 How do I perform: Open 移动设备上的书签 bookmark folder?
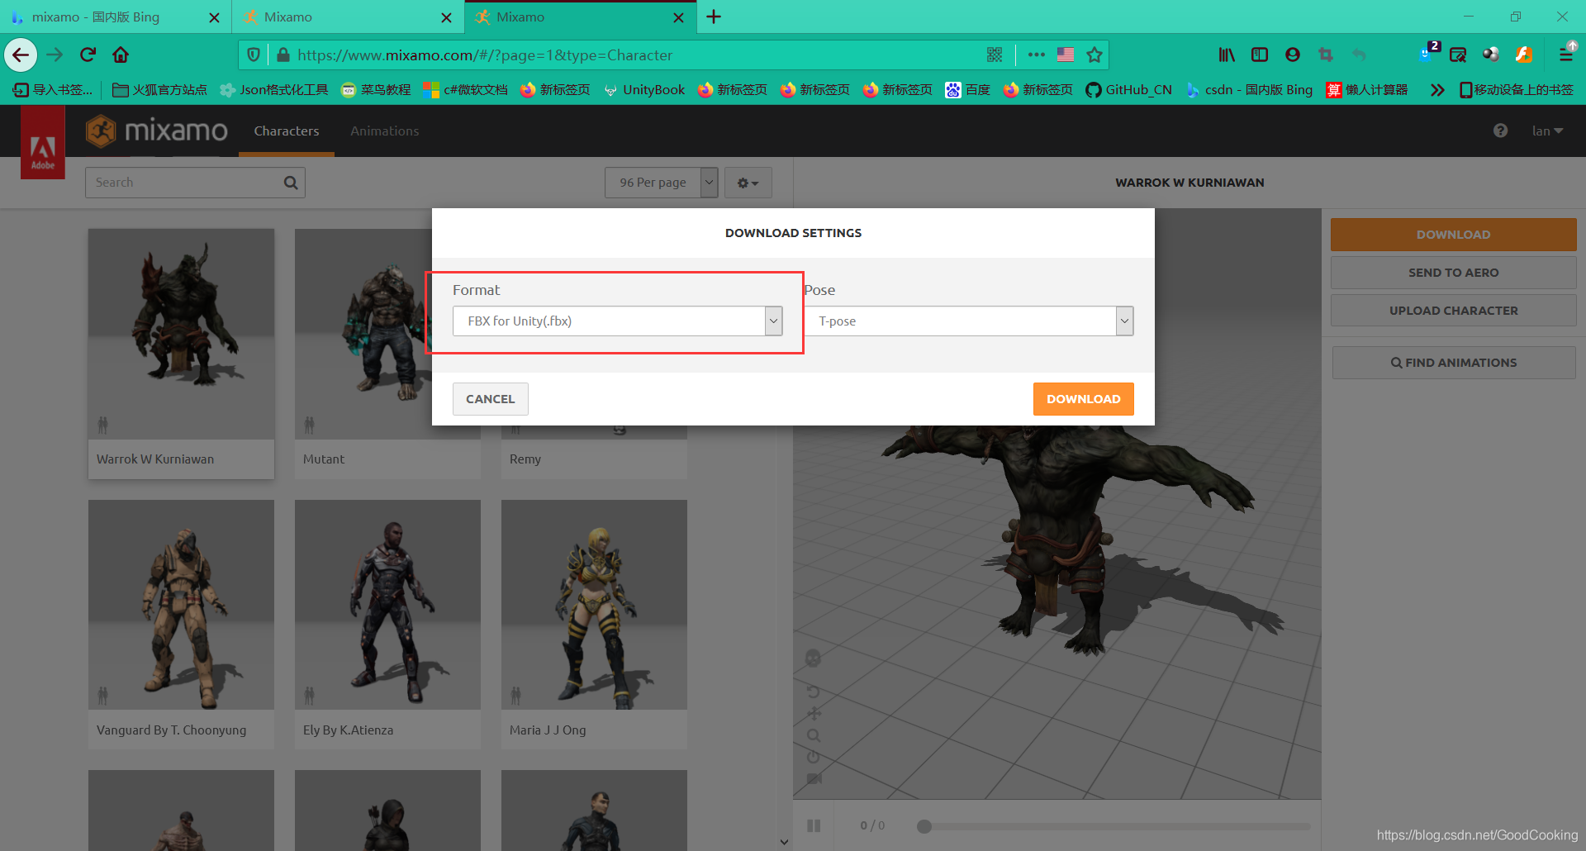(x=1516, y=90)
